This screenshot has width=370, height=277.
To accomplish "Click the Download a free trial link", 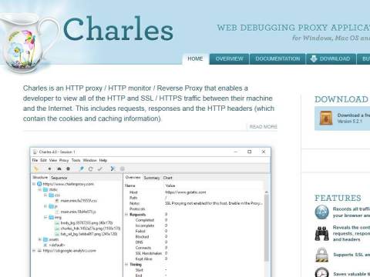I will 354,115.
